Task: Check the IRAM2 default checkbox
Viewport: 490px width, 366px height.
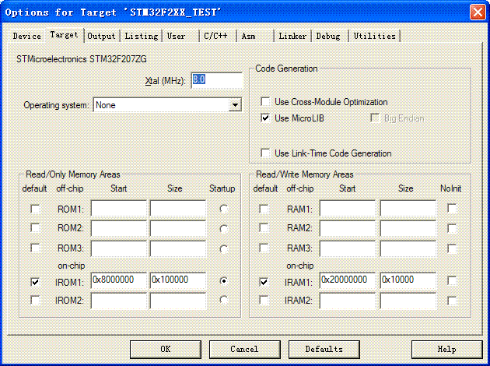Action: 264,300
